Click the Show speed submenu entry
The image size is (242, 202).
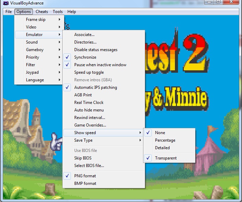click(x=104, y=133)
